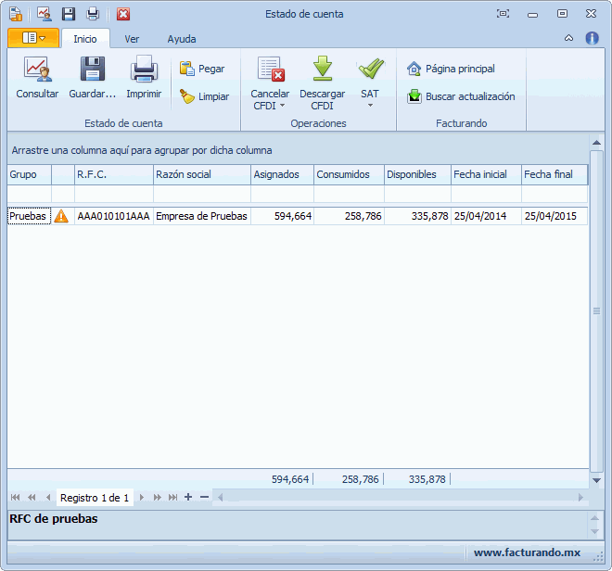The height and width of the screenshot is (571, 612).
Task: Click Limpiar broom button
Action: (x=204, y=96)
